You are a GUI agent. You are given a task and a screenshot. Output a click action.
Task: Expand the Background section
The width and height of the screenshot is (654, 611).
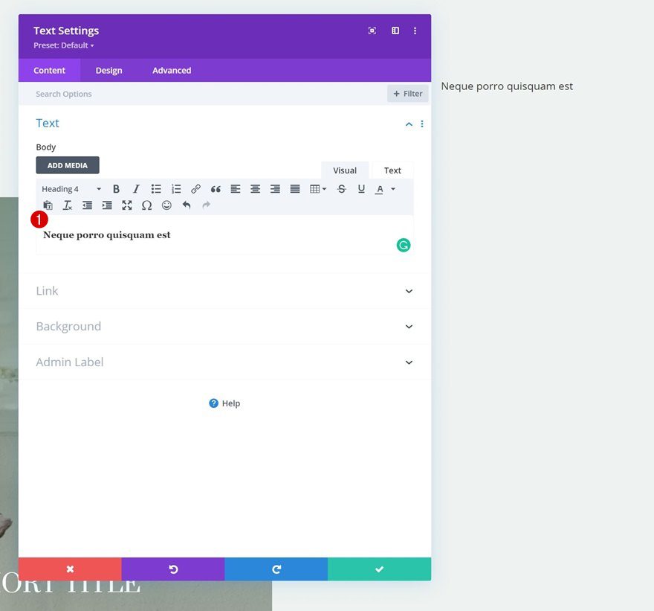(223, 326)
